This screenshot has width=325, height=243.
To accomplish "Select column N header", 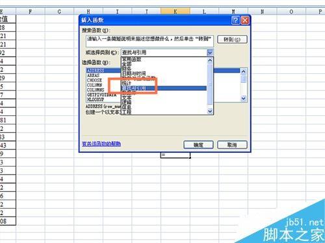I will 263,12.
